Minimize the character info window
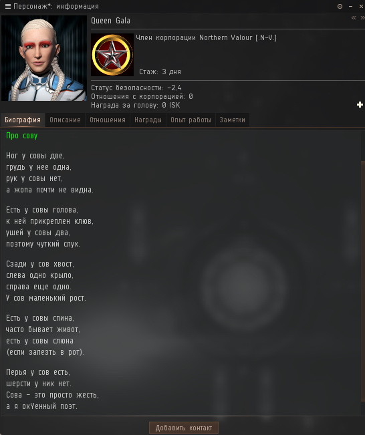Screen dimensions: 365x435 350,6
